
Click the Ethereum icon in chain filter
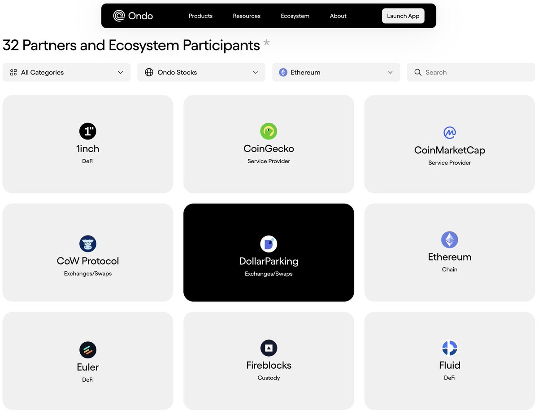click(283, 72)
